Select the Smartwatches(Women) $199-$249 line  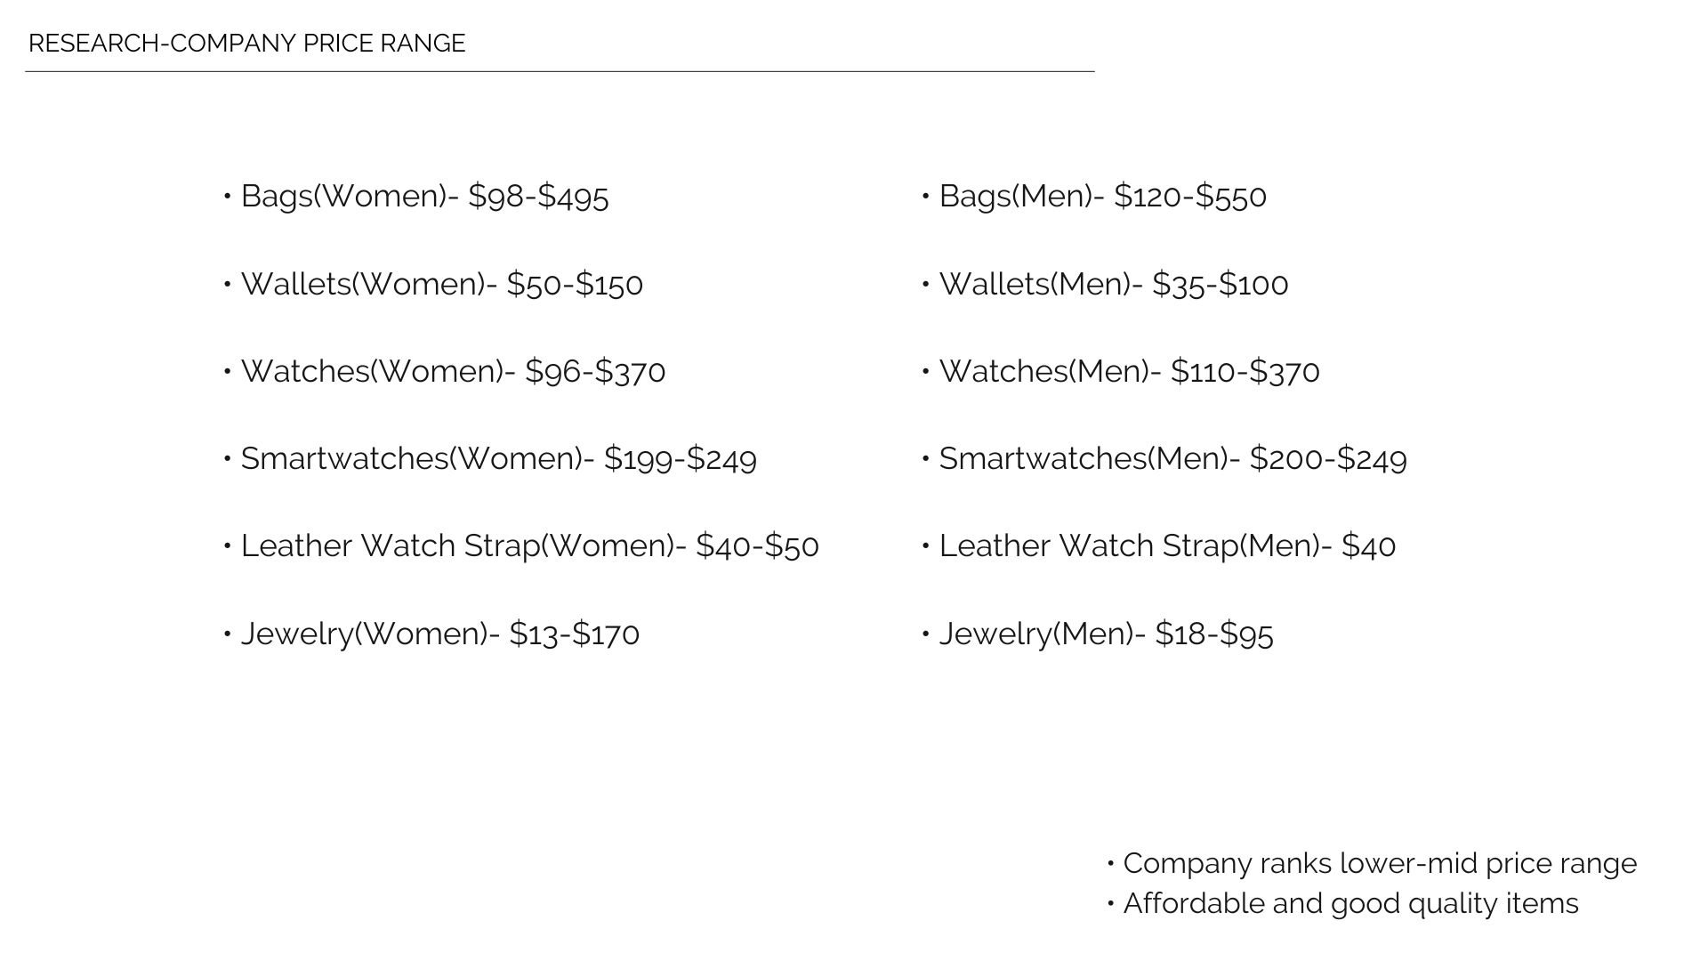[489, 458]
